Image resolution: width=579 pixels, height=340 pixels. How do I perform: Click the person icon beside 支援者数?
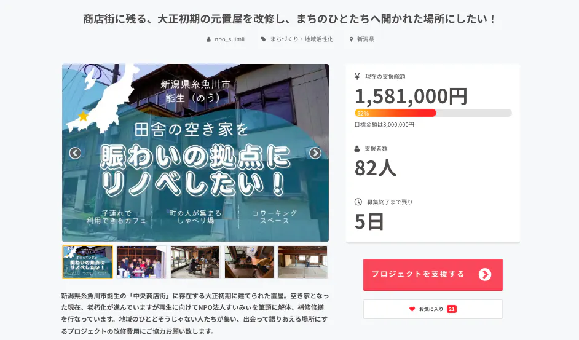(357, 149)
